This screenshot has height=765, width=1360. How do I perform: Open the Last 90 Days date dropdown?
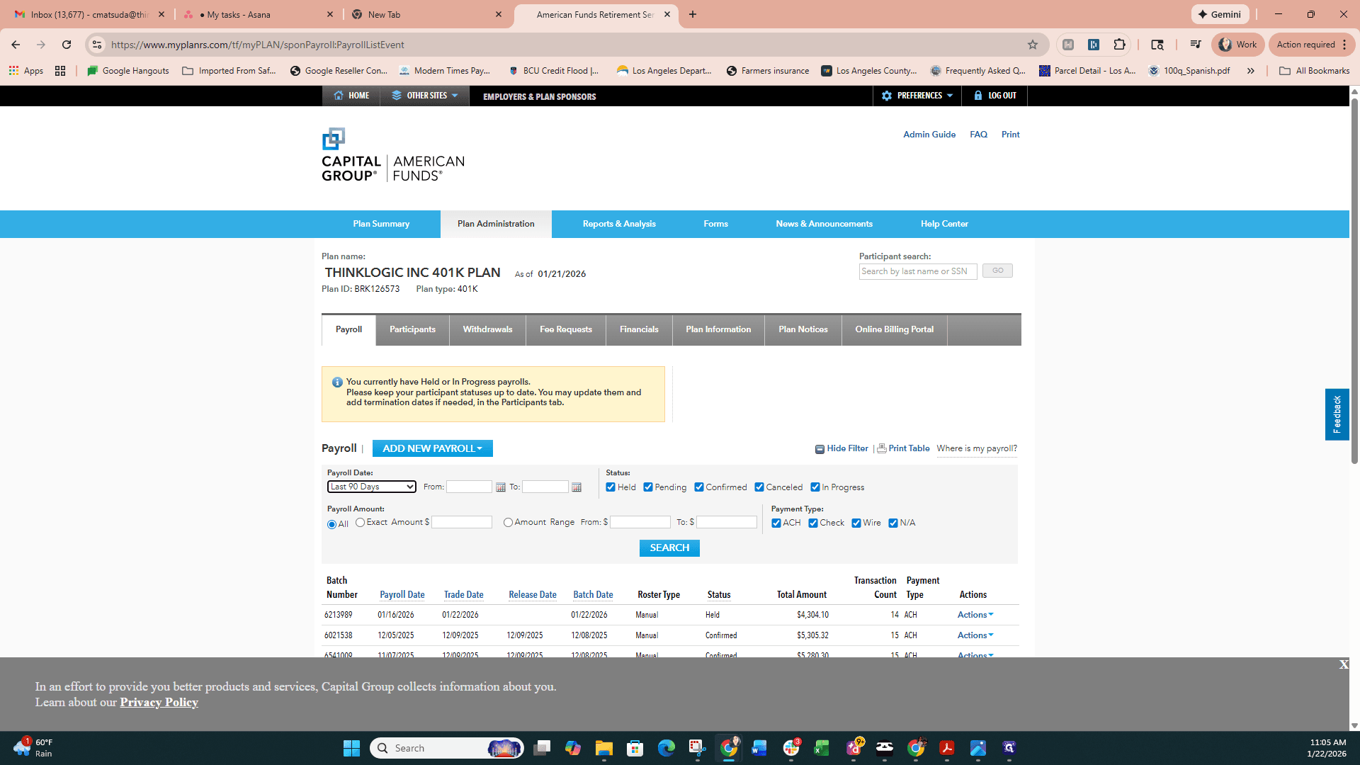372,487
